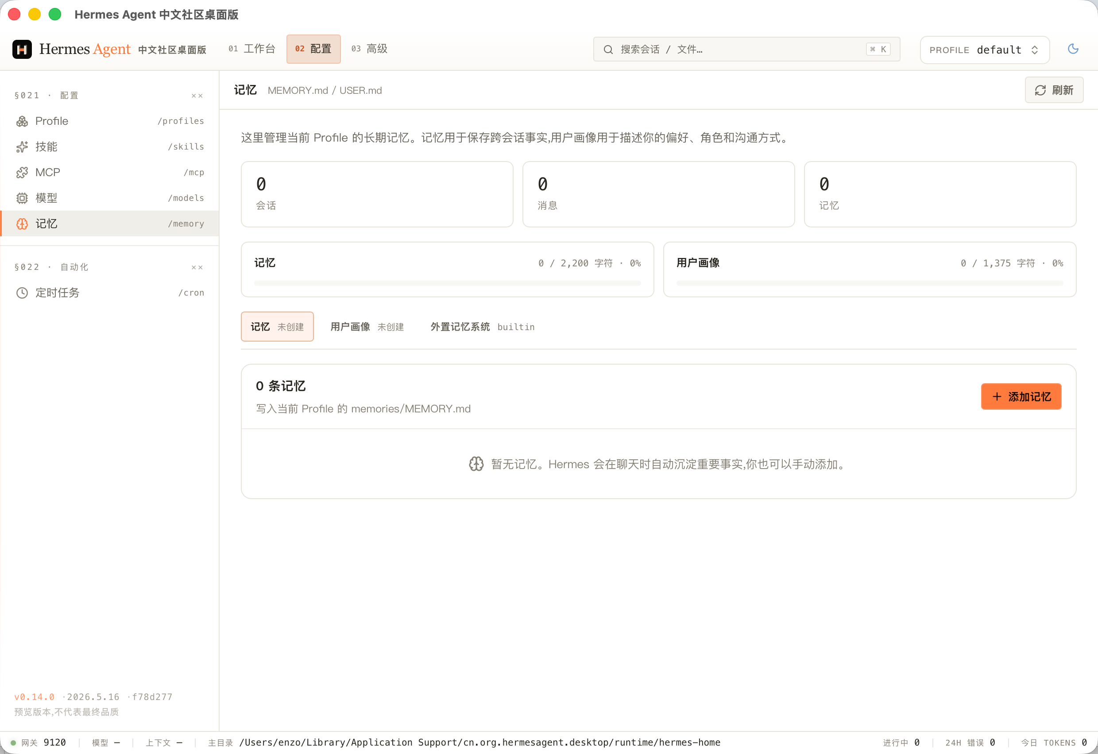Image resolution: width=1098 pixels, height=754 pixels.
Task: Click the 0 条记忆 heading
Action: (x=281, y=386)
